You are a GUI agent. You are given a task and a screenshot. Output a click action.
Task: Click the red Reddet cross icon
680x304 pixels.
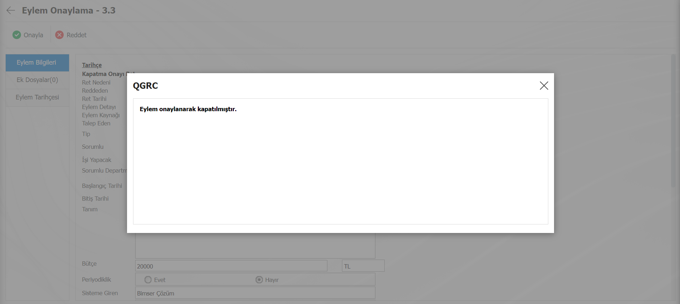coord(59,35)
